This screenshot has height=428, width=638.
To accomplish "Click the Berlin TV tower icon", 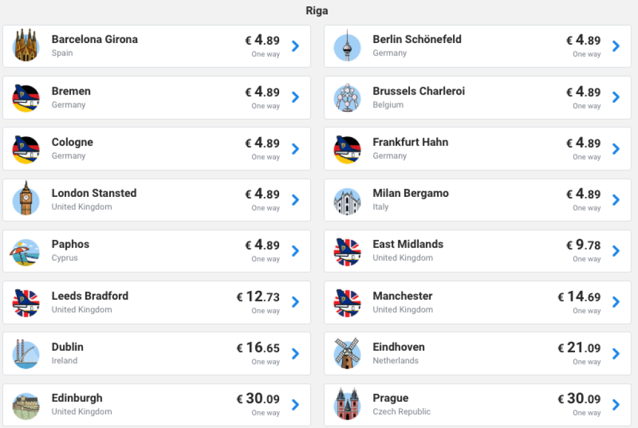I will (347, 46).
